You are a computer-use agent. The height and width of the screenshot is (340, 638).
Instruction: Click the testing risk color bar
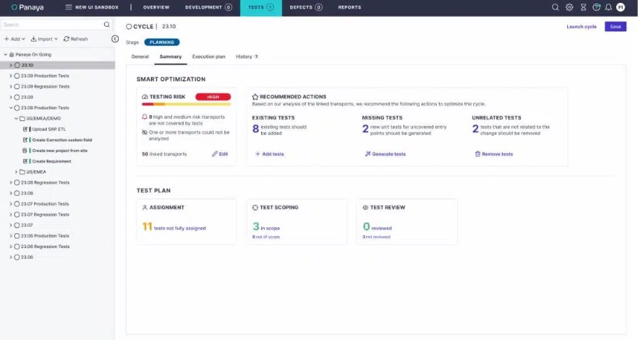186,104
